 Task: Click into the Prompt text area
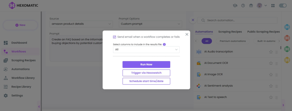tap(76, 49)
